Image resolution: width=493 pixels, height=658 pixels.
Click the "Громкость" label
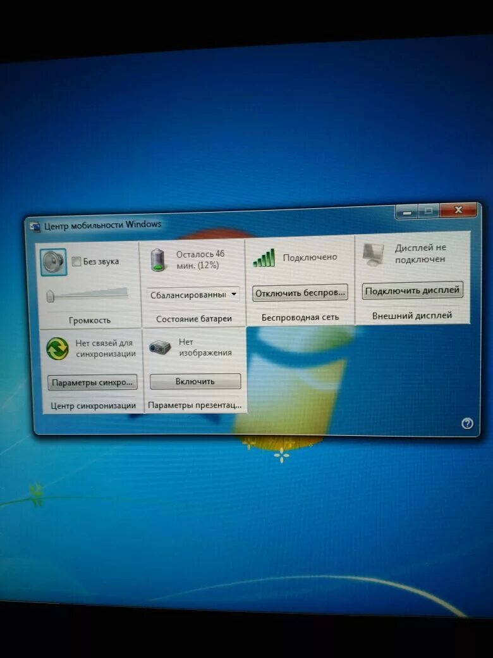coord(90,320)
